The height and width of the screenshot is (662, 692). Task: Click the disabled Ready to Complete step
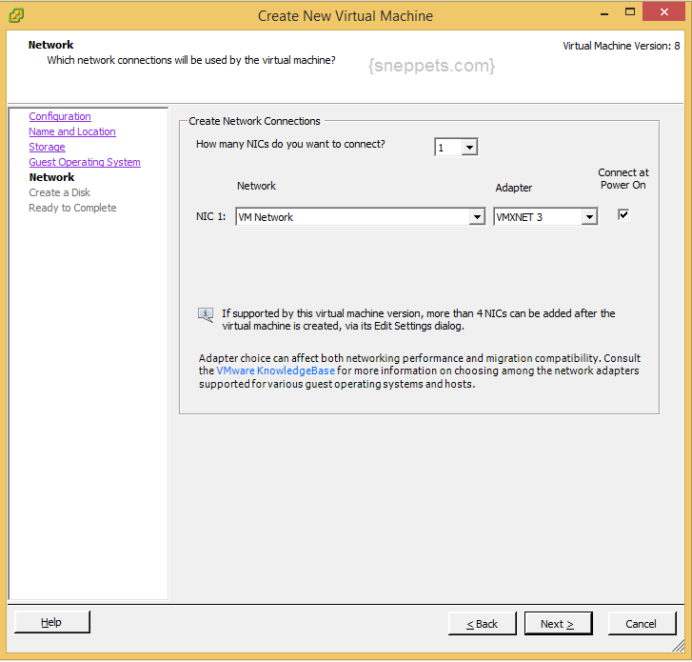[73, 208]
